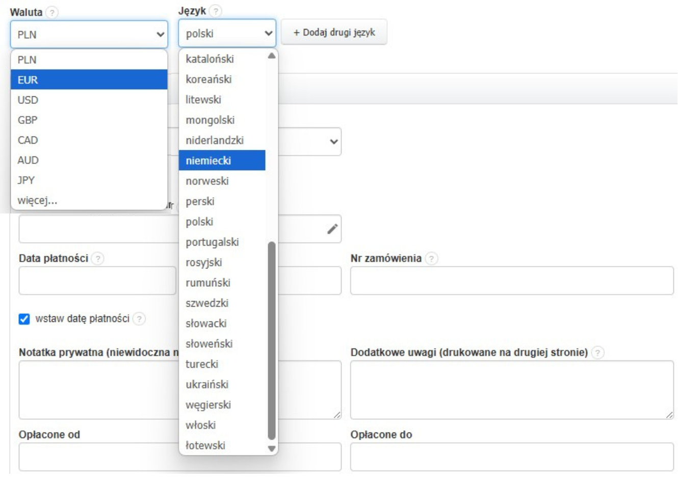Choose niemiecki in language list
678x484 pixels.
click(x=222, y=160)
